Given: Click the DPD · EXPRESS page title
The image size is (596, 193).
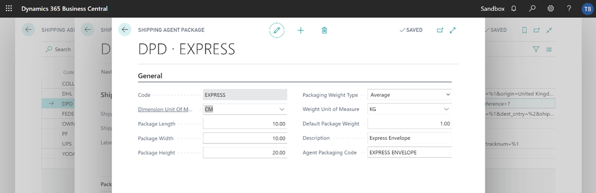Looking at the screenshot, I should pos(186,49).
